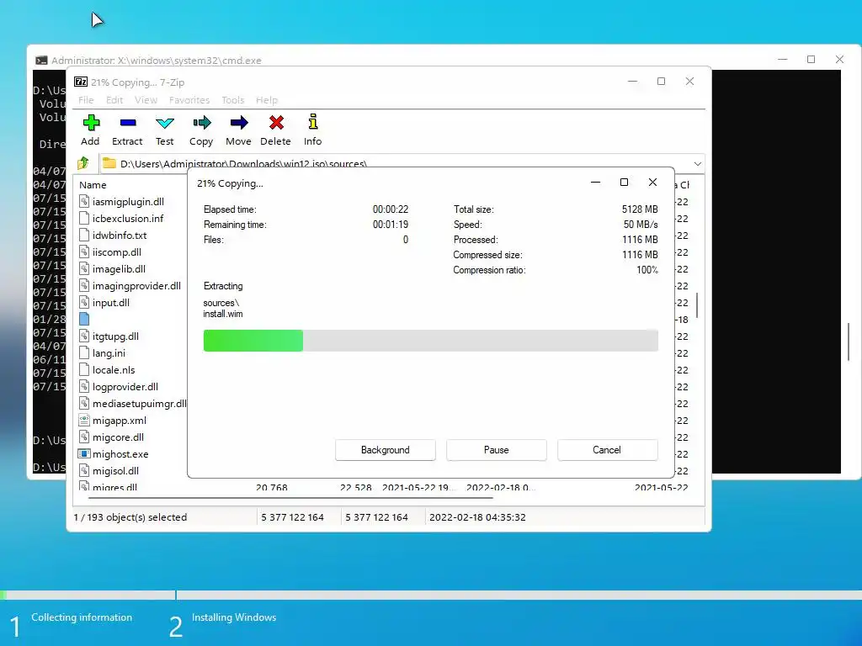Select imagelib.dll in file list
This screenshot has width=862, height=646.
click(119, 269)
